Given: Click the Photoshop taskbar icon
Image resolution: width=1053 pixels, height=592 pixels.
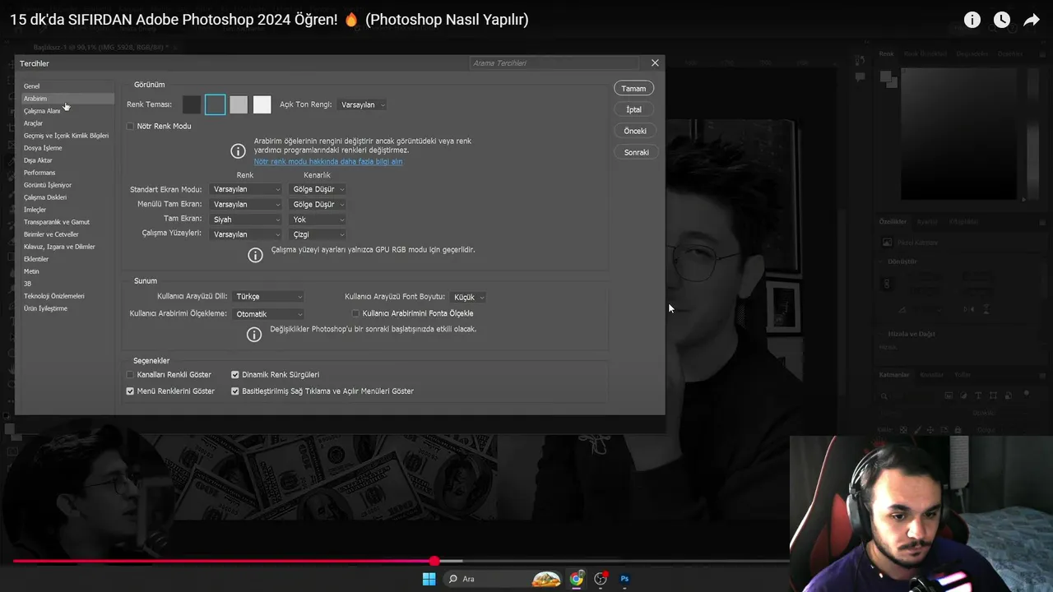Looking at the screenshot, I should (x=624, y=579).
